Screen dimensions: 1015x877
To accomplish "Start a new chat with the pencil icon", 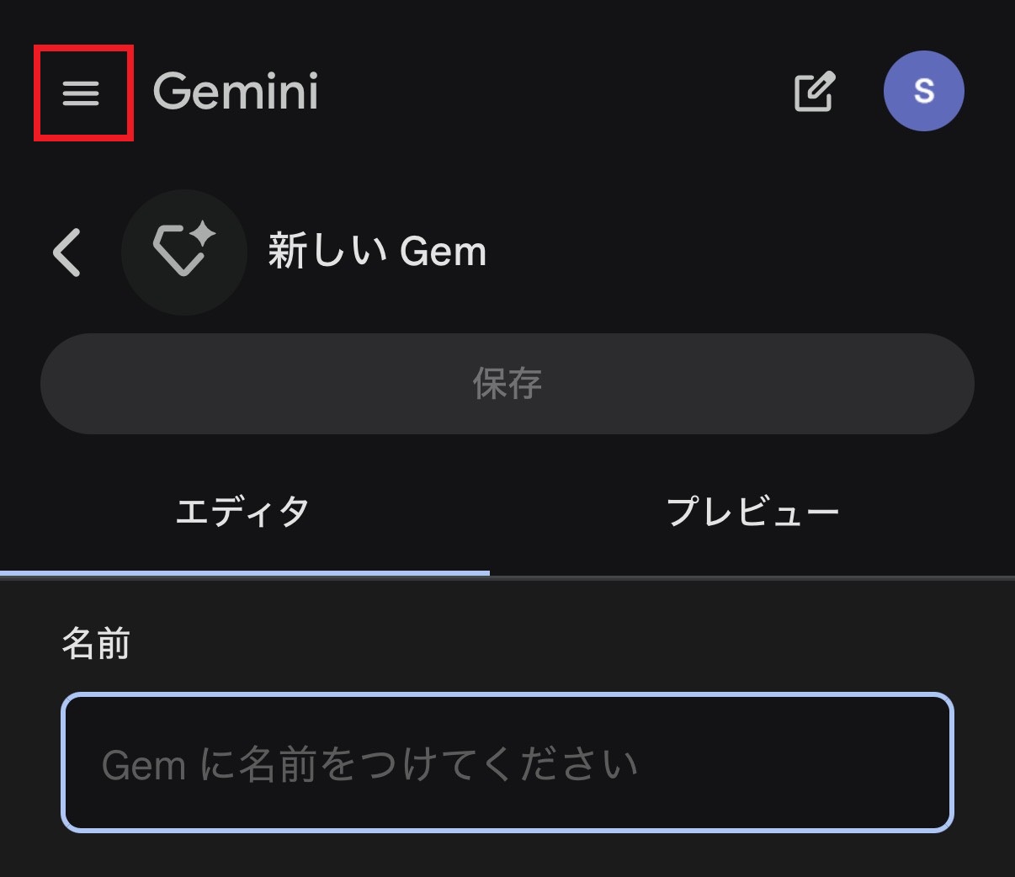I will click(x=814, y=92).
